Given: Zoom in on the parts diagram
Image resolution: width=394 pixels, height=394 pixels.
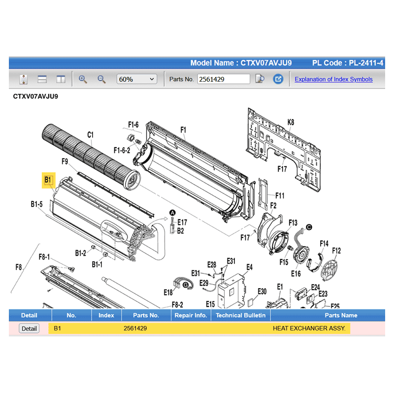Looking at the screenshot, I should 83,79.
